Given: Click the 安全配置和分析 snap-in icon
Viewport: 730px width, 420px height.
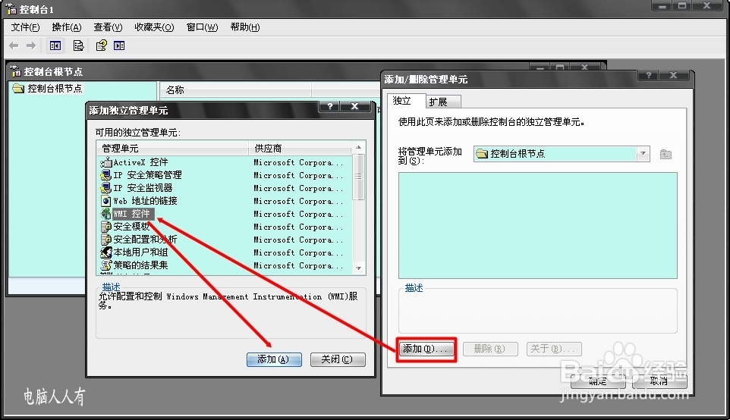Looking at the screenshot, I should 106,240.
